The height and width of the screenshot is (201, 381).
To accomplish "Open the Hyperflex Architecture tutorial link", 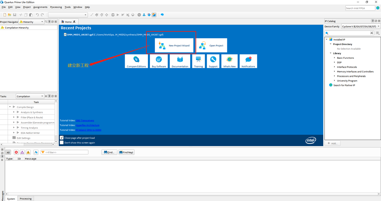I will click(87, 125).
